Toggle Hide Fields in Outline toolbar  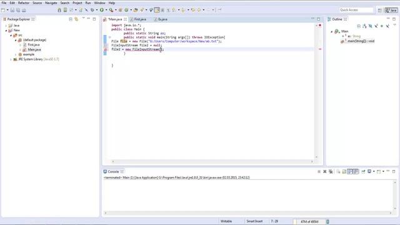click(x=371, y=26)
